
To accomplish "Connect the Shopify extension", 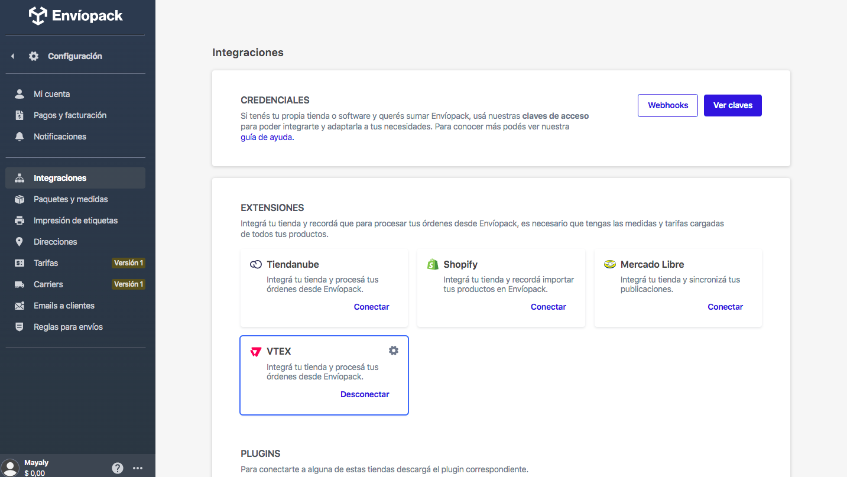I will pyautogui.click(x=549, y=307).
